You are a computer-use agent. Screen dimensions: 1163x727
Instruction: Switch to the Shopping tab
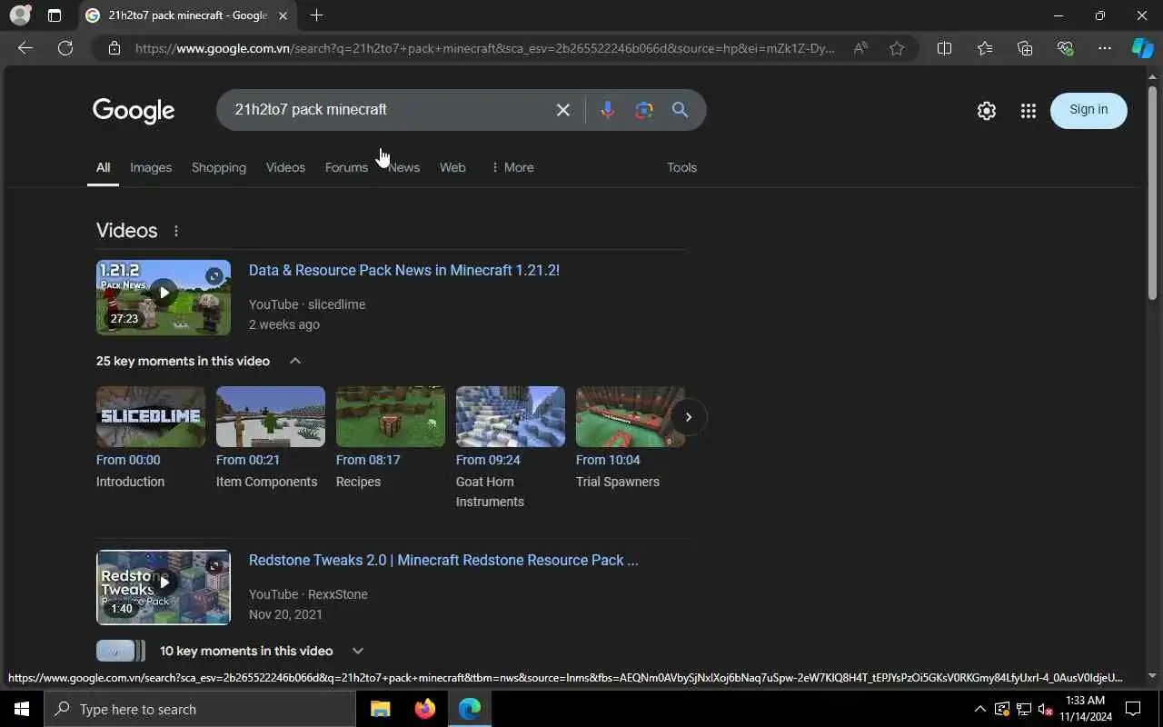(219, 167)
